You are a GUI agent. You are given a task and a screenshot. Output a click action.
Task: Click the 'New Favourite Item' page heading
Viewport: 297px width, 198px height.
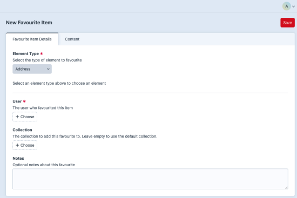pyautogui.click(x=29, y=23)
